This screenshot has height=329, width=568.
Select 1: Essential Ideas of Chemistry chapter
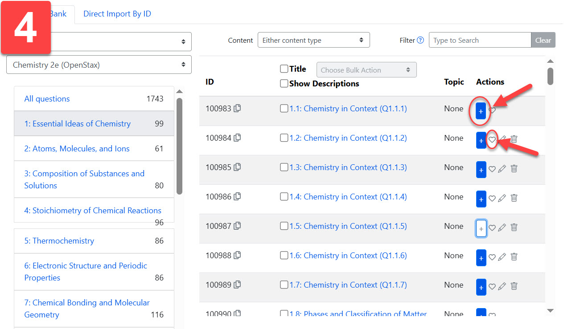94,124
